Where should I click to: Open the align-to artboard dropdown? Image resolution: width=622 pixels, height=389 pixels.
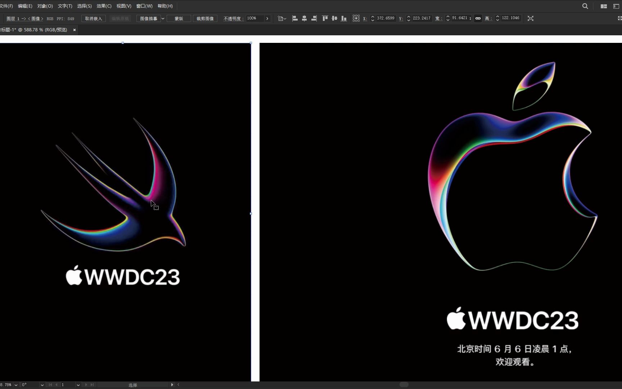tap(282, 18)
